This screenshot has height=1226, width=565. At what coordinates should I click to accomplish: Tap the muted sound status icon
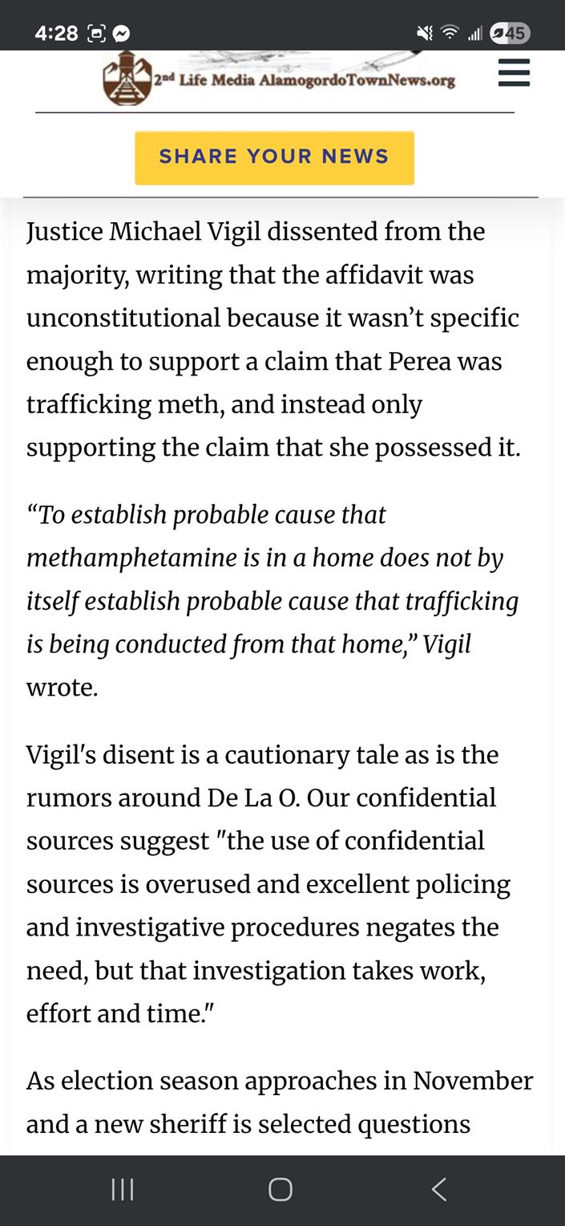425,34
